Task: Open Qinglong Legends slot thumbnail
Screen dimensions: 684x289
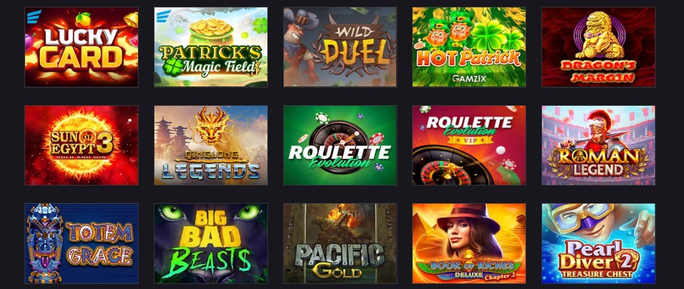Action: [x=211, y=145]
